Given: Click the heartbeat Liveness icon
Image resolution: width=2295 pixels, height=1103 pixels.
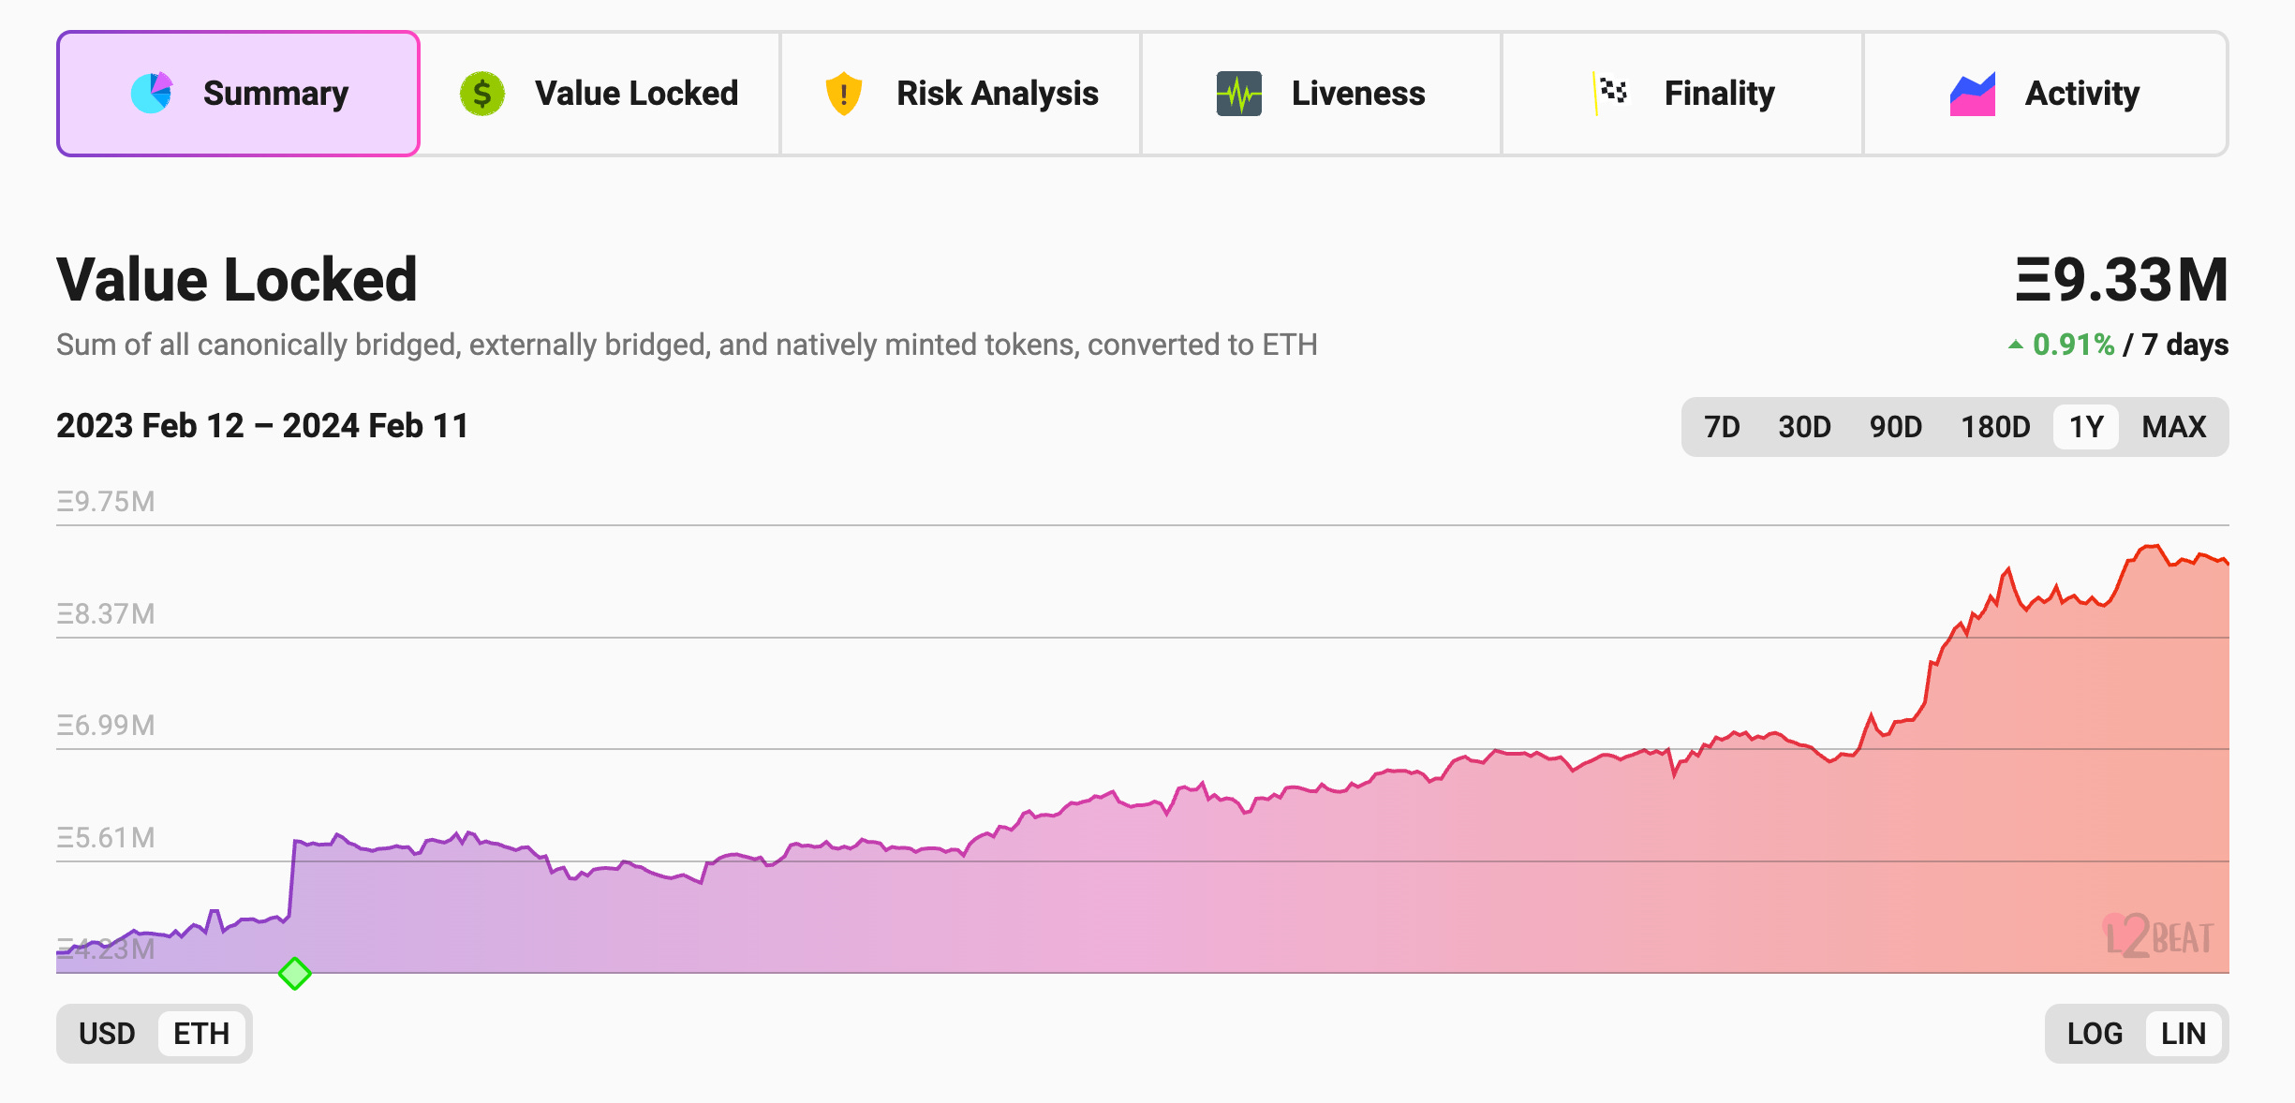Looking at the screenshot, I should (1238, 94).
